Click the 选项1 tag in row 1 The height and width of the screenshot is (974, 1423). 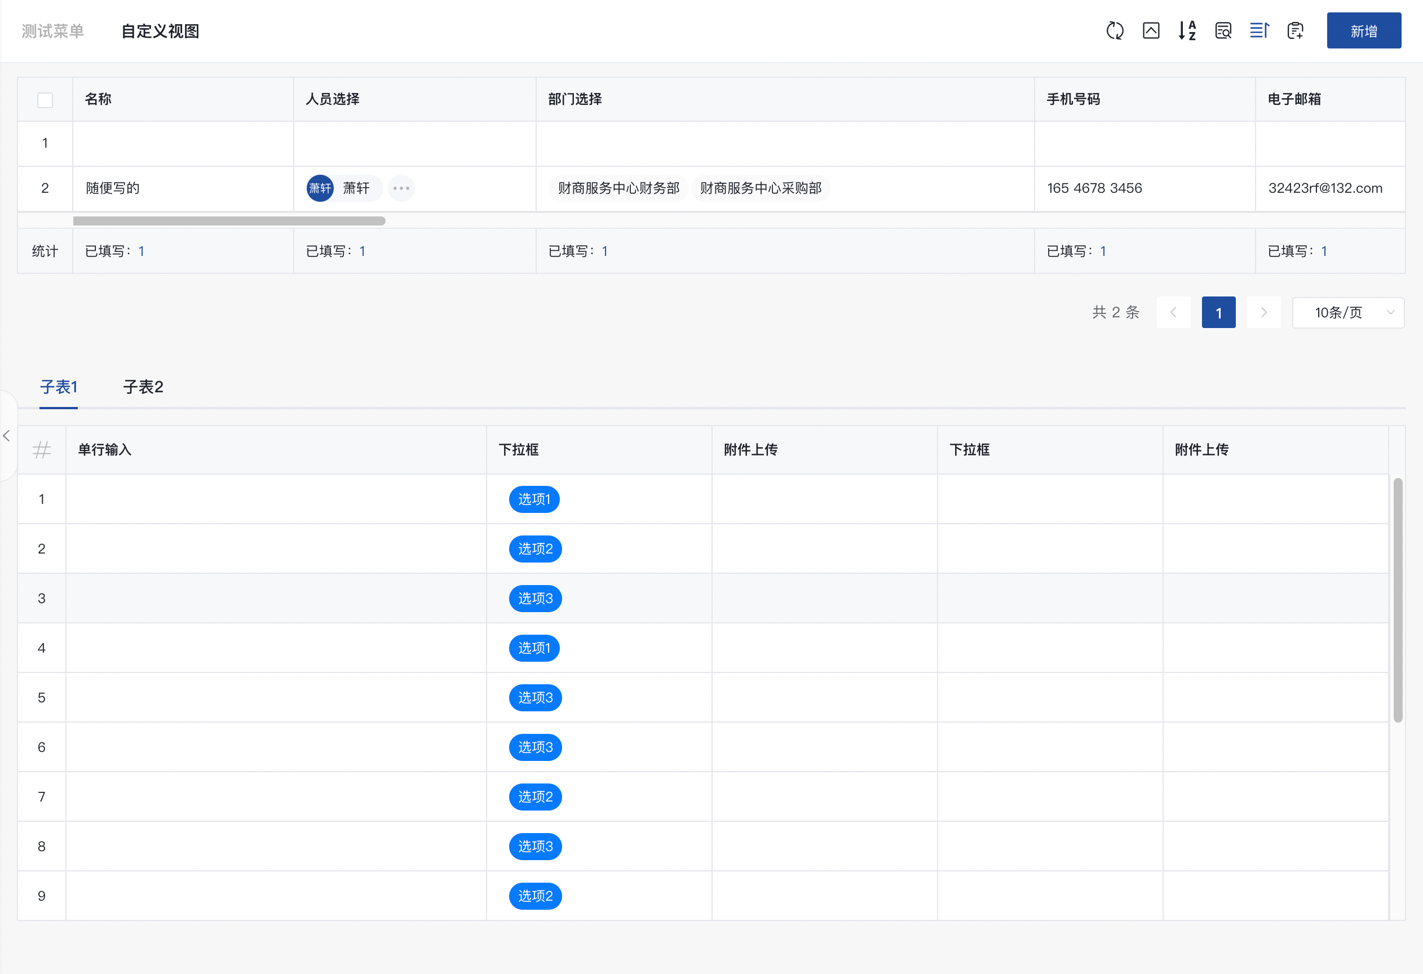(534, 499)
